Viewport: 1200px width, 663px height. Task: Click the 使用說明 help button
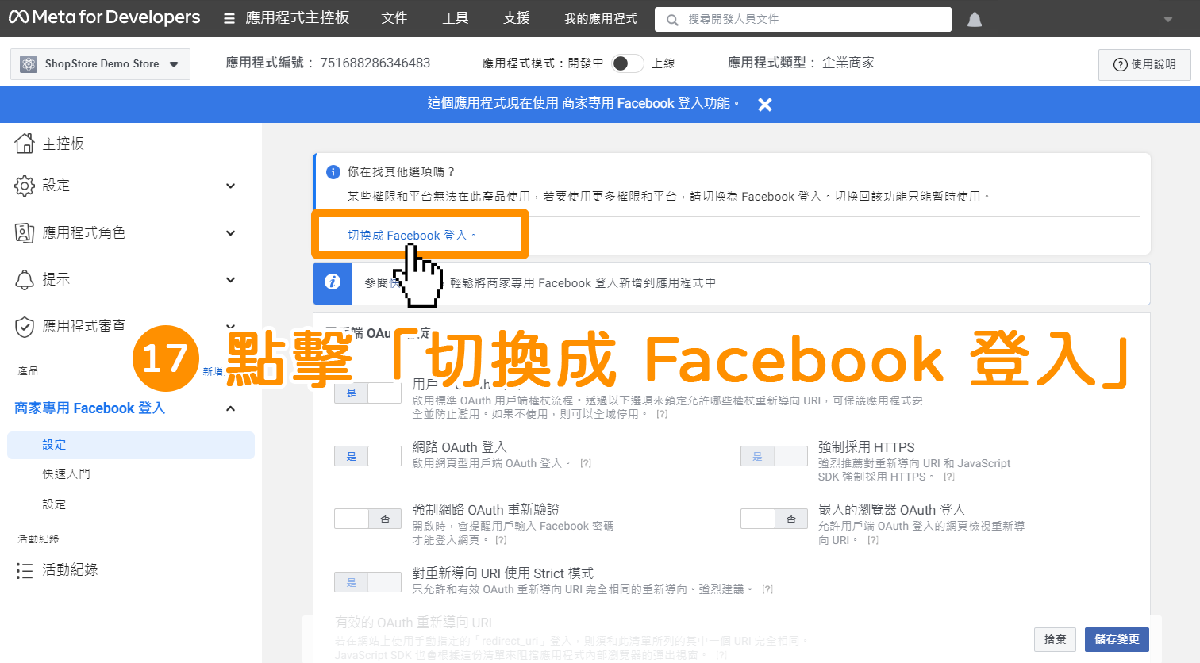[1144, 64]
